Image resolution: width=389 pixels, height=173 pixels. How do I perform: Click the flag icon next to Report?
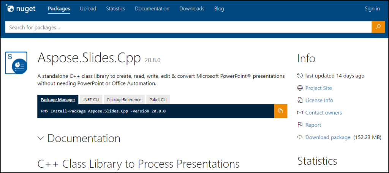[300, 125]
